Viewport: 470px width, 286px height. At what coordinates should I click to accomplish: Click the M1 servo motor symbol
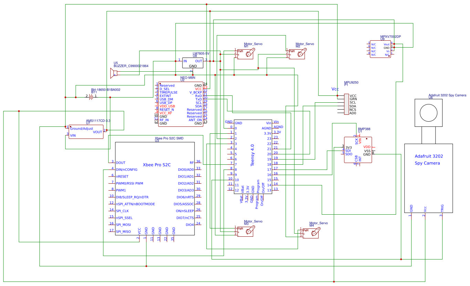245,53
